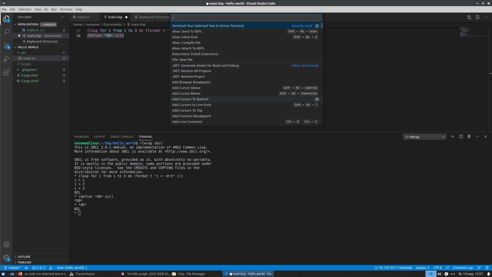Open Explorer's more actions ellipsis

coord(63,17)
